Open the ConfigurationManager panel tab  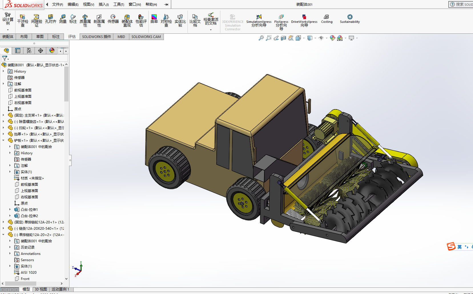tap(29, 51)
